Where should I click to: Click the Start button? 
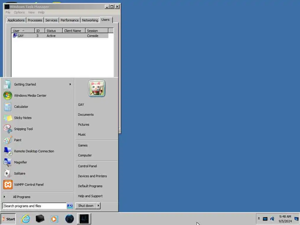tap(8, 219)
